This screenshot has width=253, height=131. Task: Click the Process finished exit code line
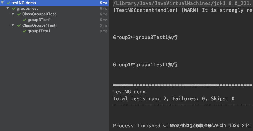pos(162,126)
